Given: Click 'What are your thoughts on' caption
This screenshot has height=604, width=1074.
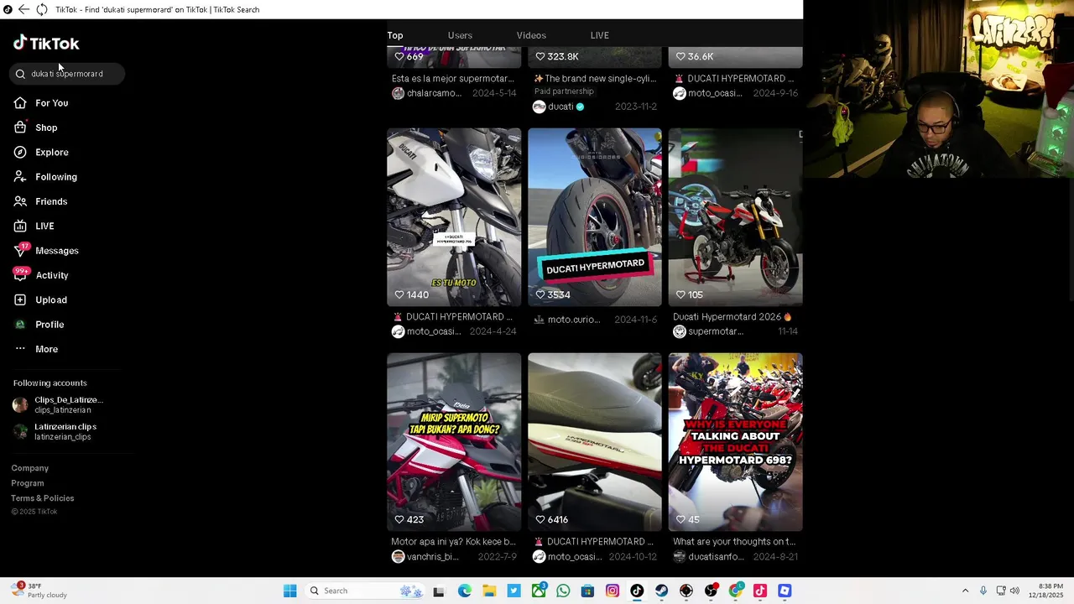Looking at the screenshot, I should 734,542.
